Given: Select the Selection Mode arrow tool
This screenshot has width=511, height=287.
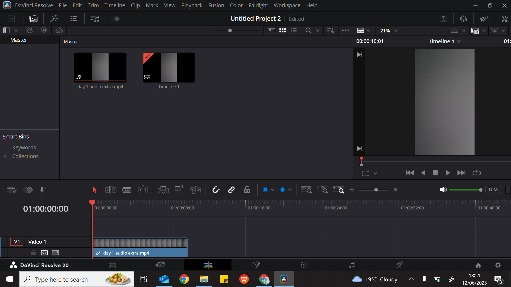Looking at the screenshot, I should pyautogui.click(x=94, y=190).
